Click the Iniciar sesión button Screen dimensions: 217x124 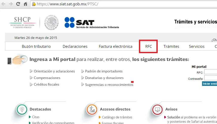coord(210,84)
